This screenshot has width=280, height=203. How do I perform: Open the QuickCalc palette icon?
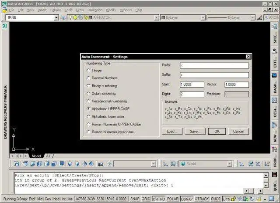point(275,174)
